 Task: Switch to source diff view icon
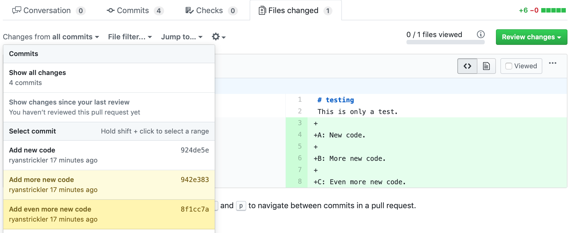point(467,66)
